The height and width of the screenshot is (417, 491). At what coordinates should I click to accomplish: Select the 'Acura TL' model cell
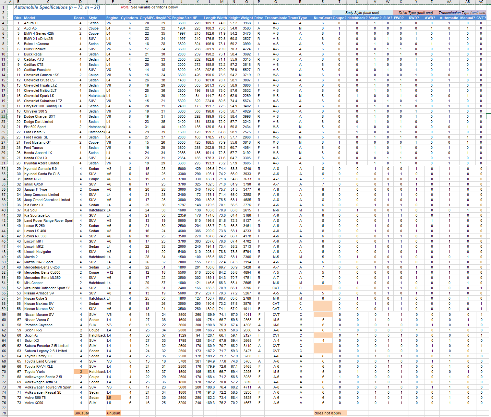[x=48, y=23]
